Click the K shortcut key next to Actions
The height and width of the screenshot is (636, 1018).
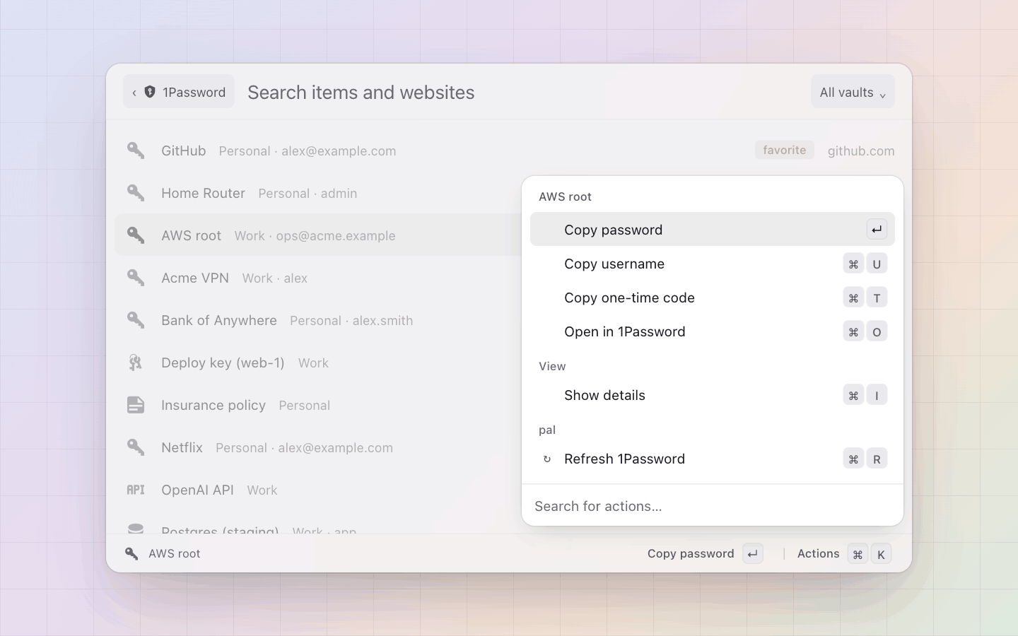click(881, 554)
